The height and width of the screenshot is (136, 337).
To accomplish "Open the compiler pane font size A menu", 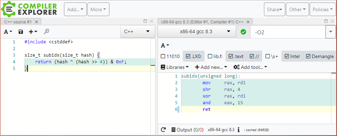I will [x=165, y=45].
